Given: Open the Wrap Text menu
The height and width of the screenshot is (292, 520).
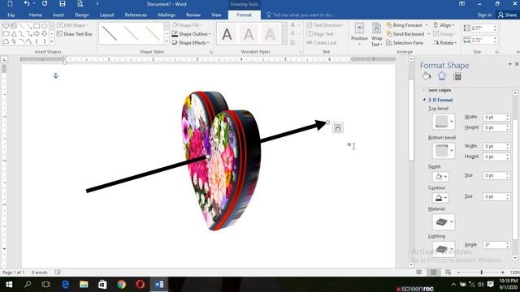Looking at the screenshot, I should 376,35.
